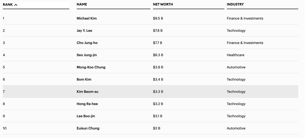Click the Healthcare industry cell
Screen dimensions: 305x138
click(x=235, y=55)
